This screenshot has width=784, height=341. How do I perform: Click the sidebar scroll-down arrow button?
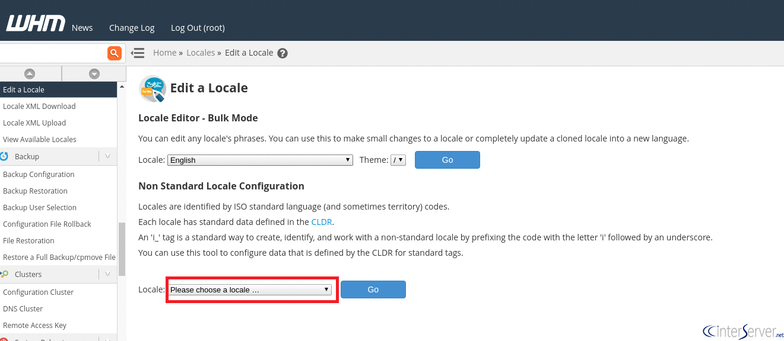tap(94, 73)
